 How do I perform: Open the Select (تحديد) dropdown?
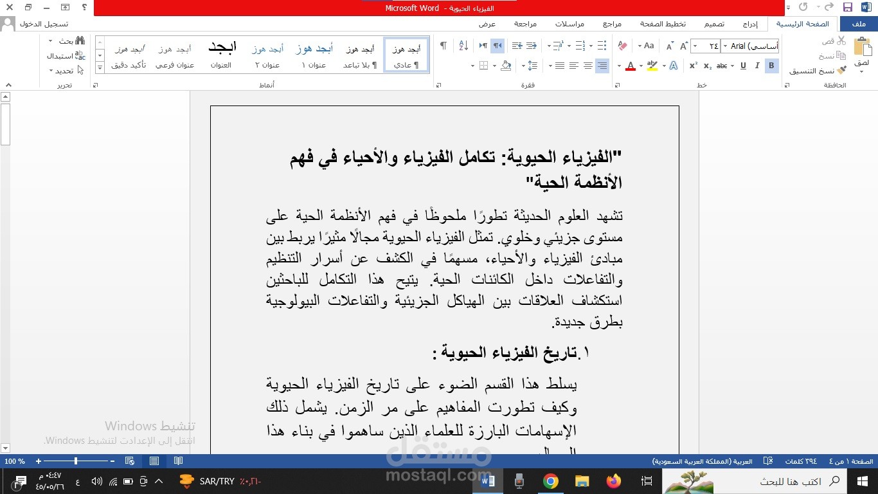click(x=66, y=71)
